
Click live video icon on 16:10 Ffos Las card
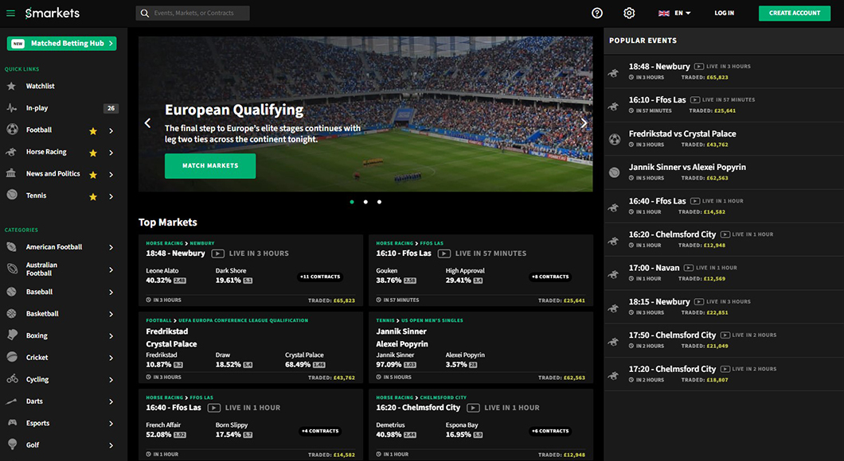(443, 254)
